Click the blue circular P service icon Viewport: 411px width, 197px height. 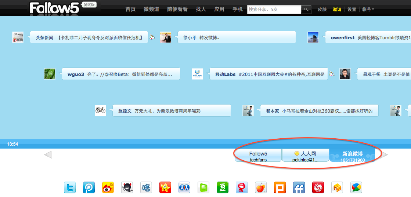tap(89, 187)
